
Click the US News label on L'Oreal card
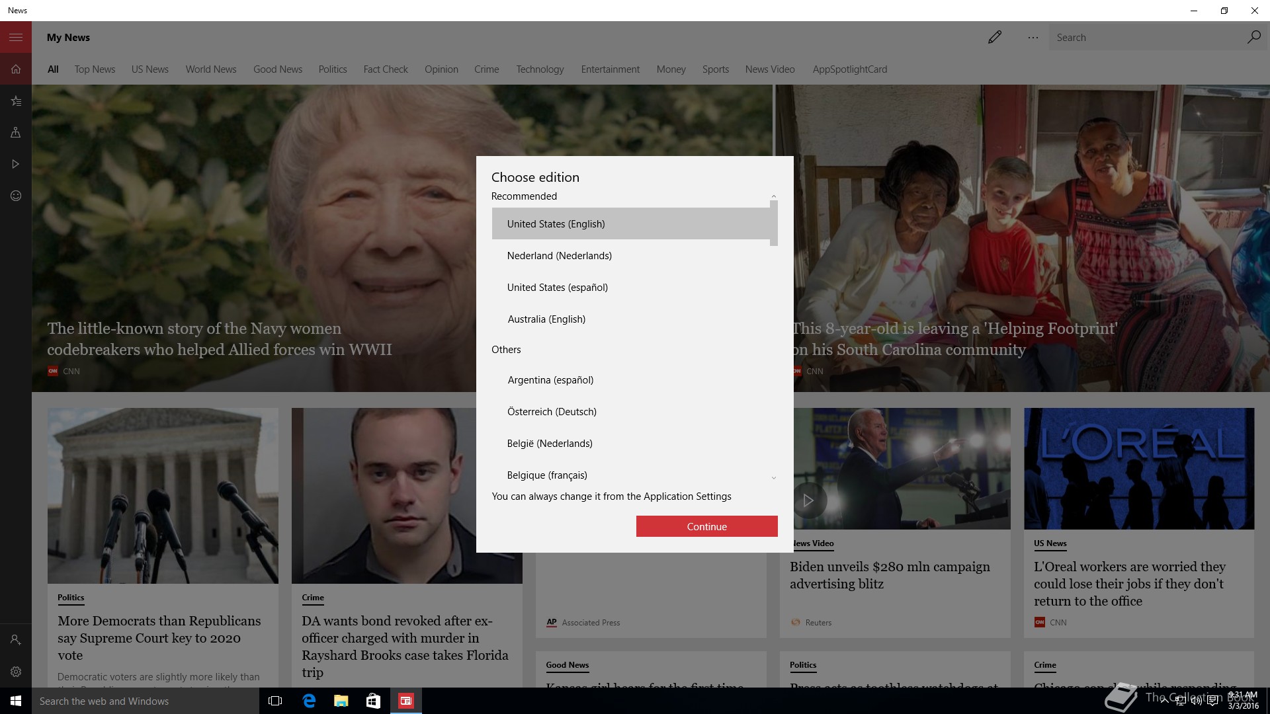click(1050, 543)
